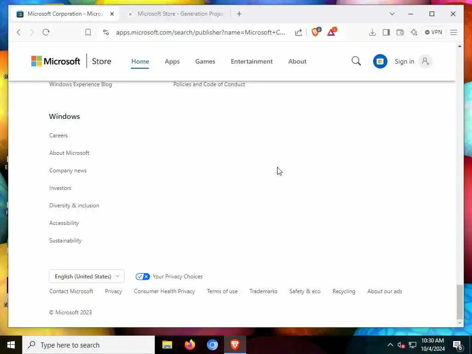Open the Careers link

[59, 136]
